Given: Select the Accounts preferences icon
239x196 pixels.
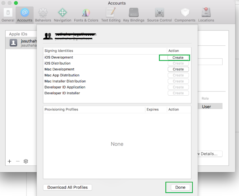Looking at the screenshot, I should click(x=25, y=15).
